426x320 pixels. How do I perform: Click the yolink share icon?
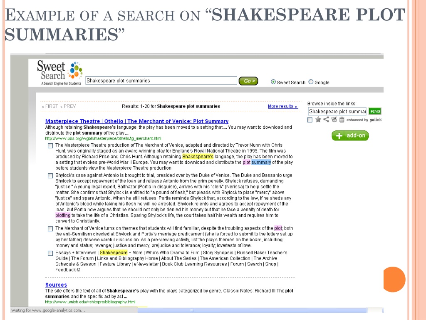pyautogui.click(x=326, y=120)
